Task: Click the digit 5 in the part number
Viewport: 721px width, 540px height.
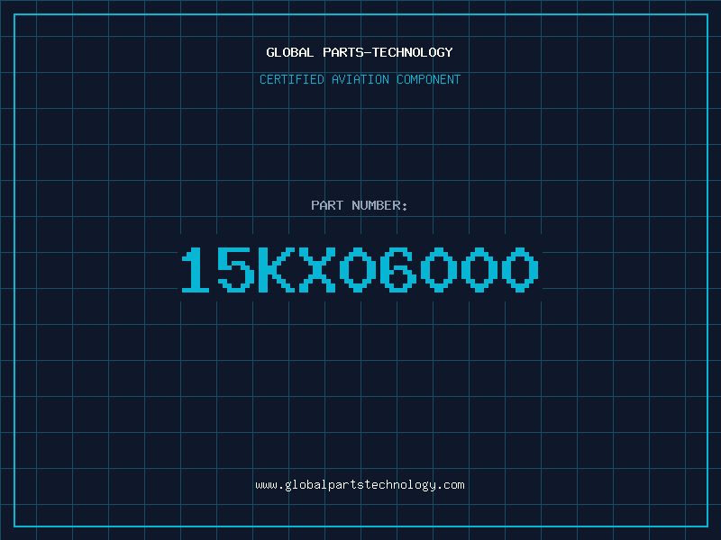Action: pyautogui.click(x=236, y=269)
